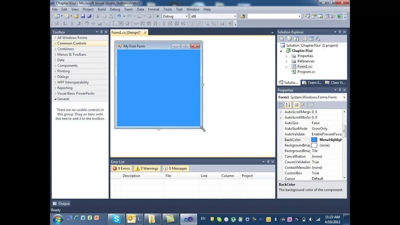This screenshot has height=225, width=400.
Task: Click the Align Tops layout icon
Action: pos(87,23)
